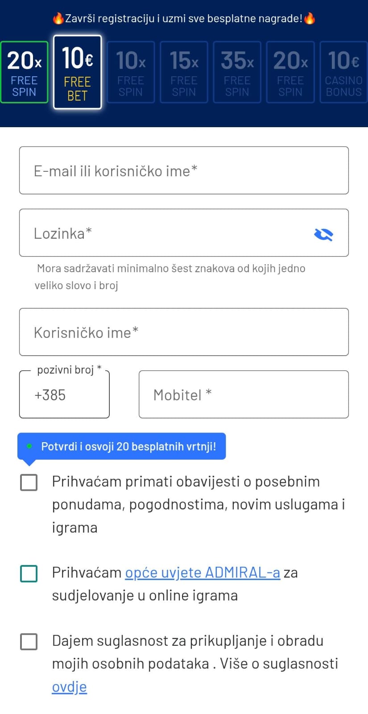Click the E-mail ili korisničko ime field

184,170
